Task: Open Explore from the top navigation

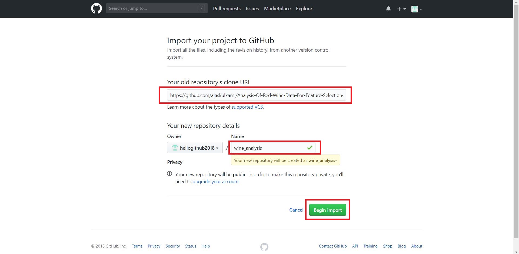Action: (304, 9)
